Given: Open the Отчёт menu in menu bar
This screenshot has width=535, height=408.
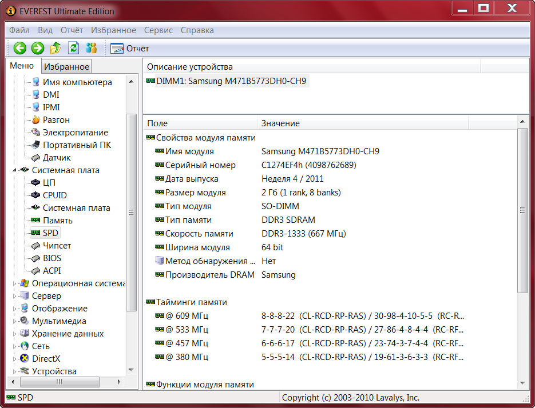Looking at the screenshot, I should [72, 30].
